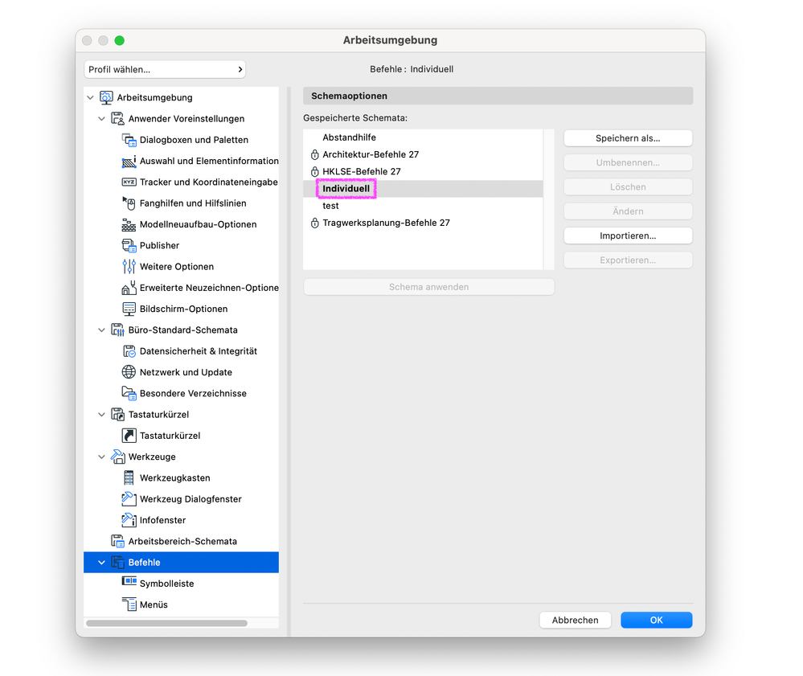803x676 pixels.
Task: Click the Besondere Verzeichnisse folder icon
Action: [x=129, y=393]
